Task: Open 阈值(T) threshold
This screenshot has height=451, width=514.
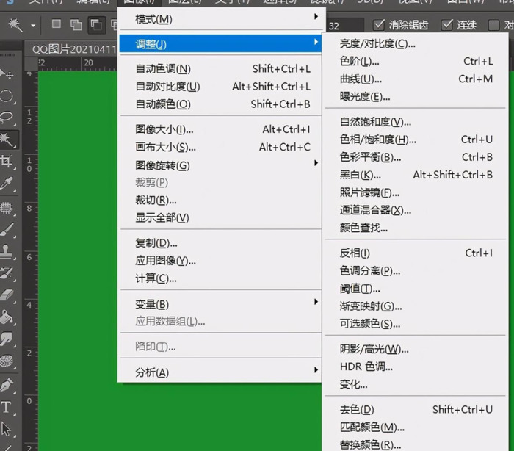Action: coord(415,289)
